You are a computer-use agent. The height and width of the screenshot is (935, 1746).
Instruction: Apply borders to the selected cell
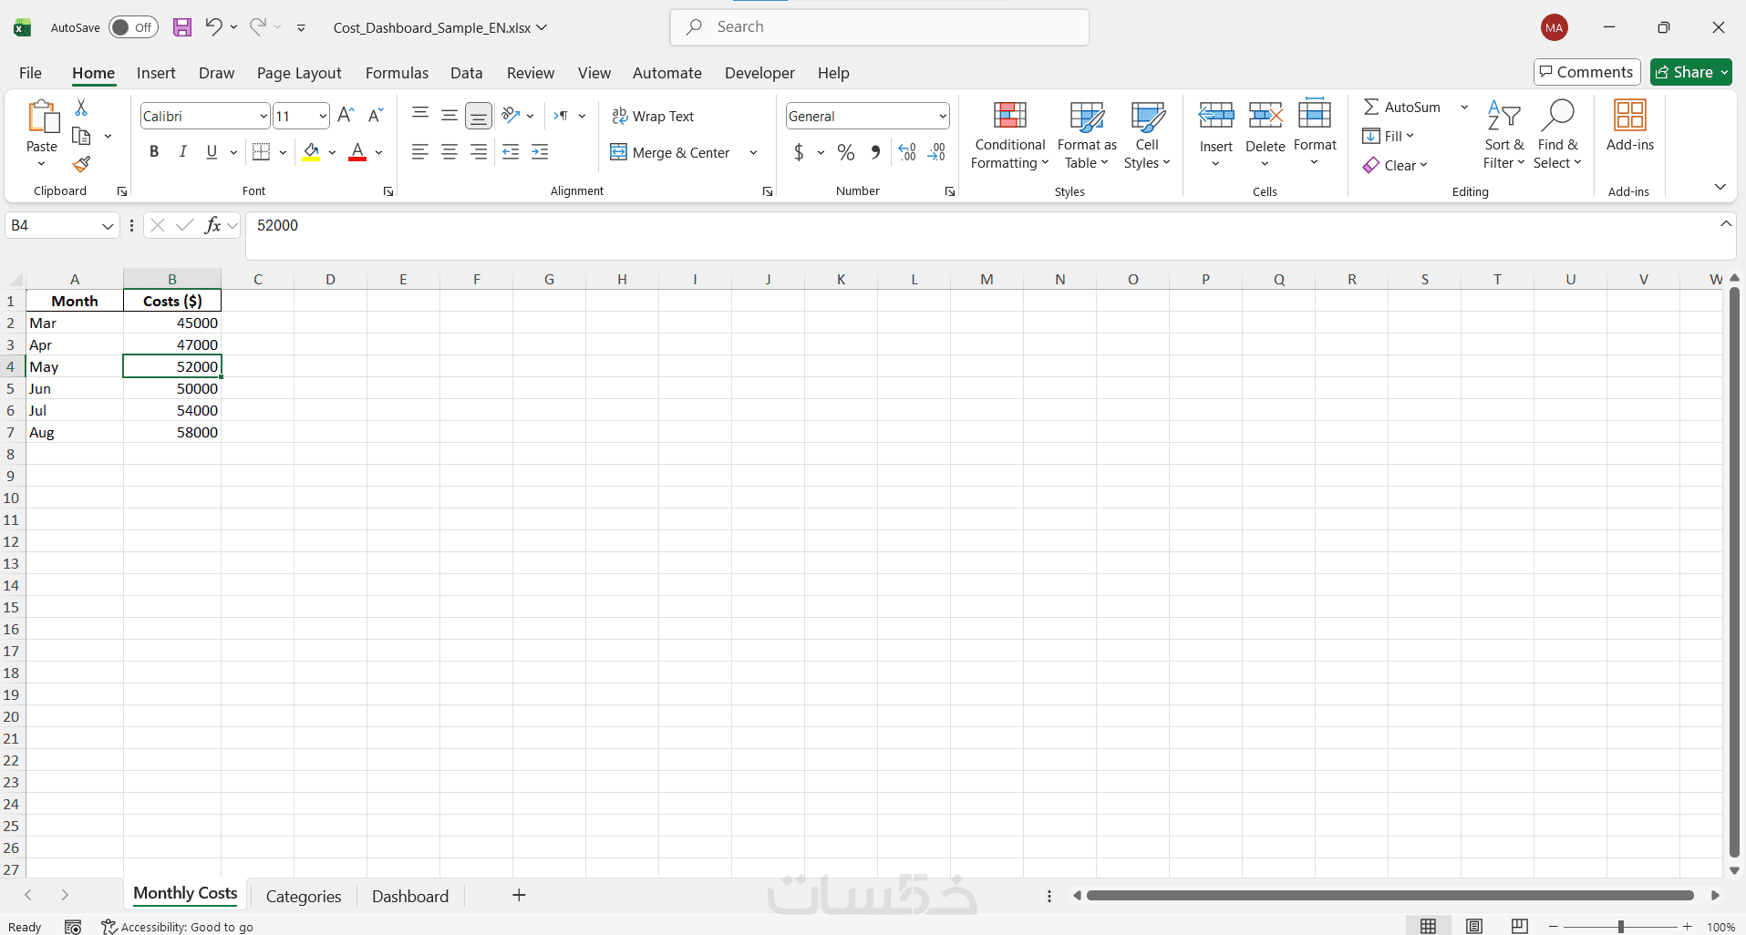pos(262,152)
